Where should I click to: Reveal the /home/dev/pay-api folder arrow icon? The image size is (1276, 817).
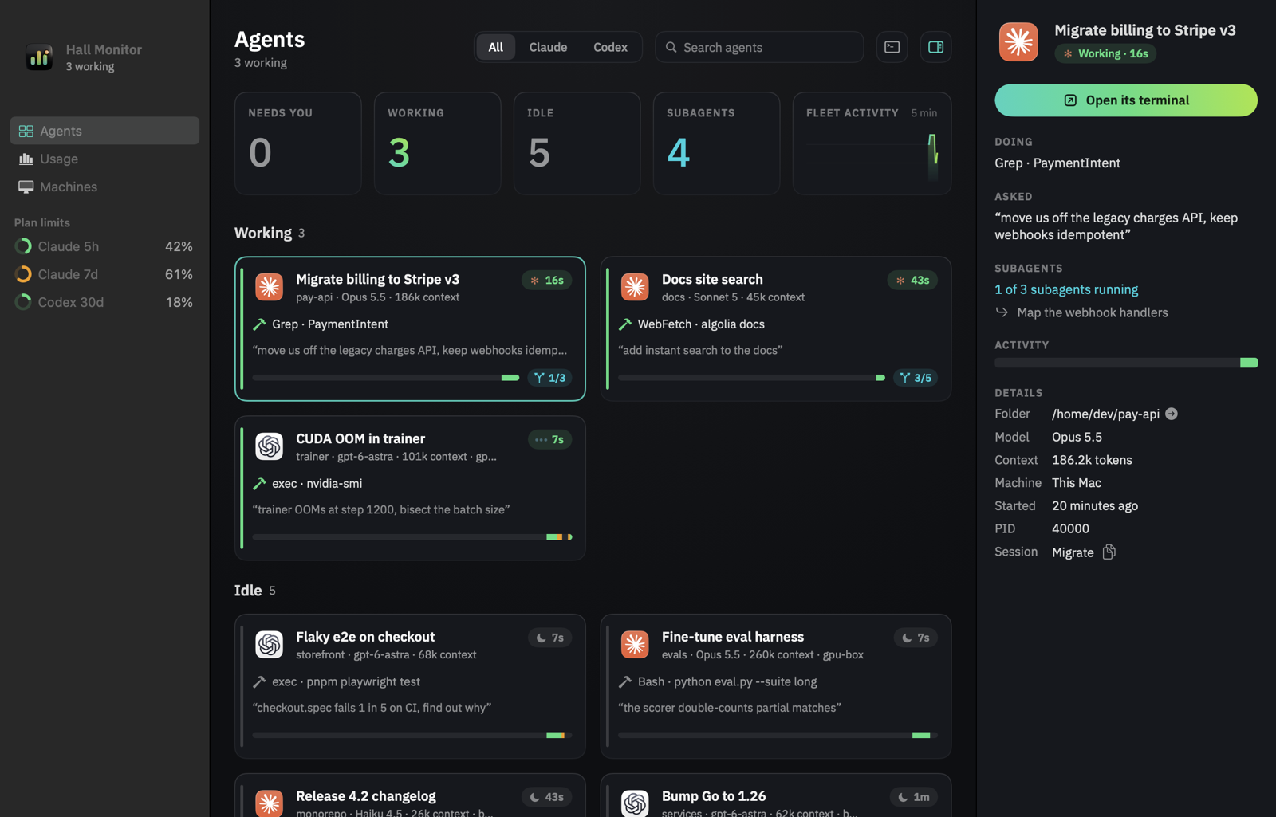click(x=1172, y=414)
